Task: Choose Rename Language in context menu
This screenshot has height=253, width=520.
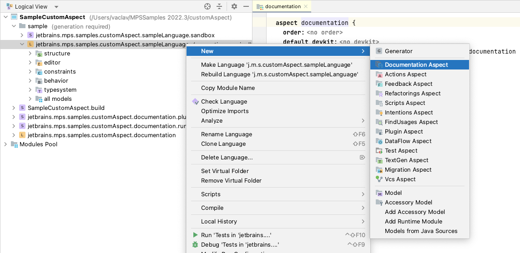Action: 226,134
